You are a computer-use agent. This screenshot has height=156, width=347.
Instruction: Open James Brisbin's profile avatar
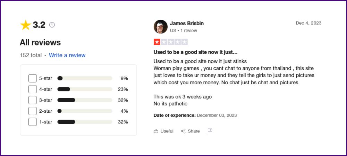[x=160, y=27]
